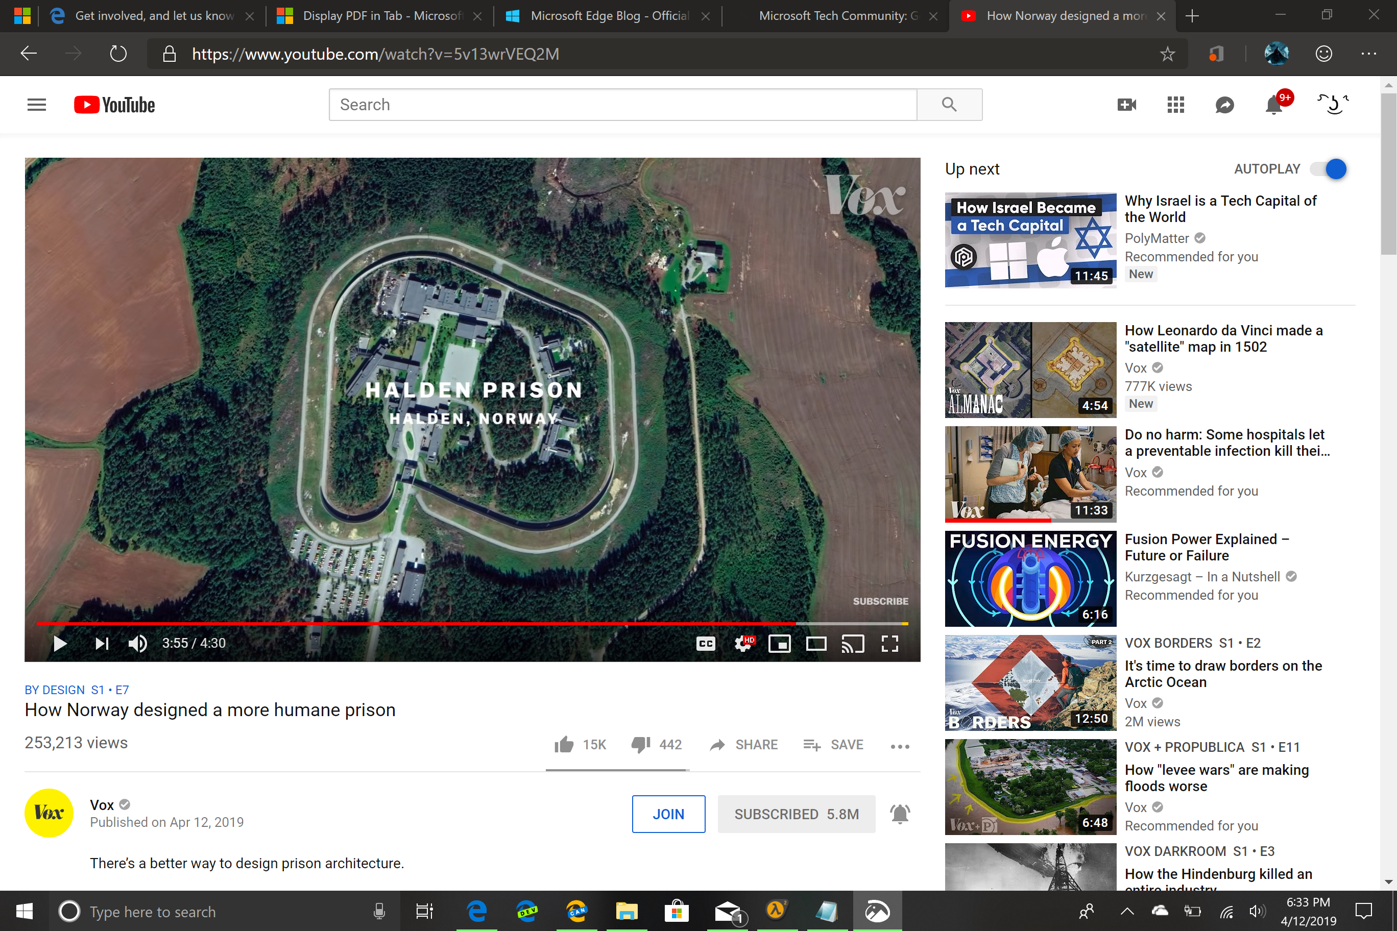Open YouTube video settings gear
The image size is (1397, 931).
(742, 644)
